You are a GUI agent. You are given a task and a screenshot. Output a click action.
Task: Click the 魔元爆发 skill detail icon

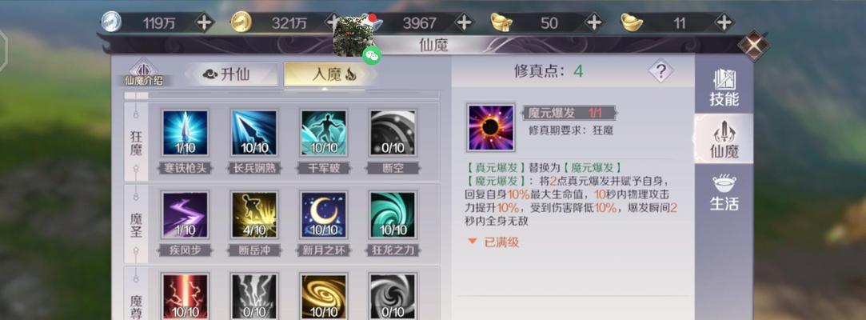tap(491, 128)
